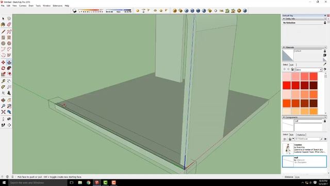This screenshot has height=186, width=330.
Task: Activate the Orbit tool
Action: click(3, 100)
